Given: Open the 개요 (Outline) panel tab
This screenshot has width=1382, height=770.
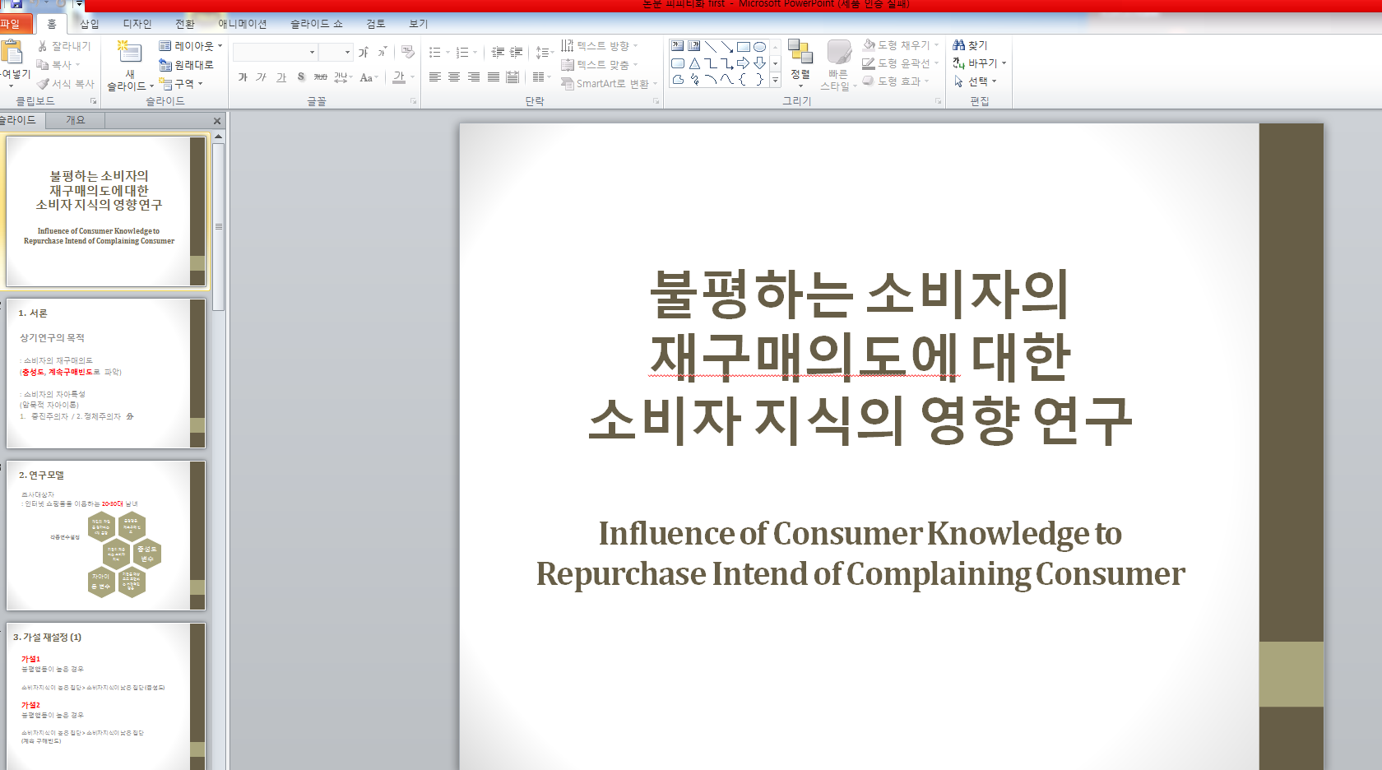Looking at the screenshot, I should (75, 120).
